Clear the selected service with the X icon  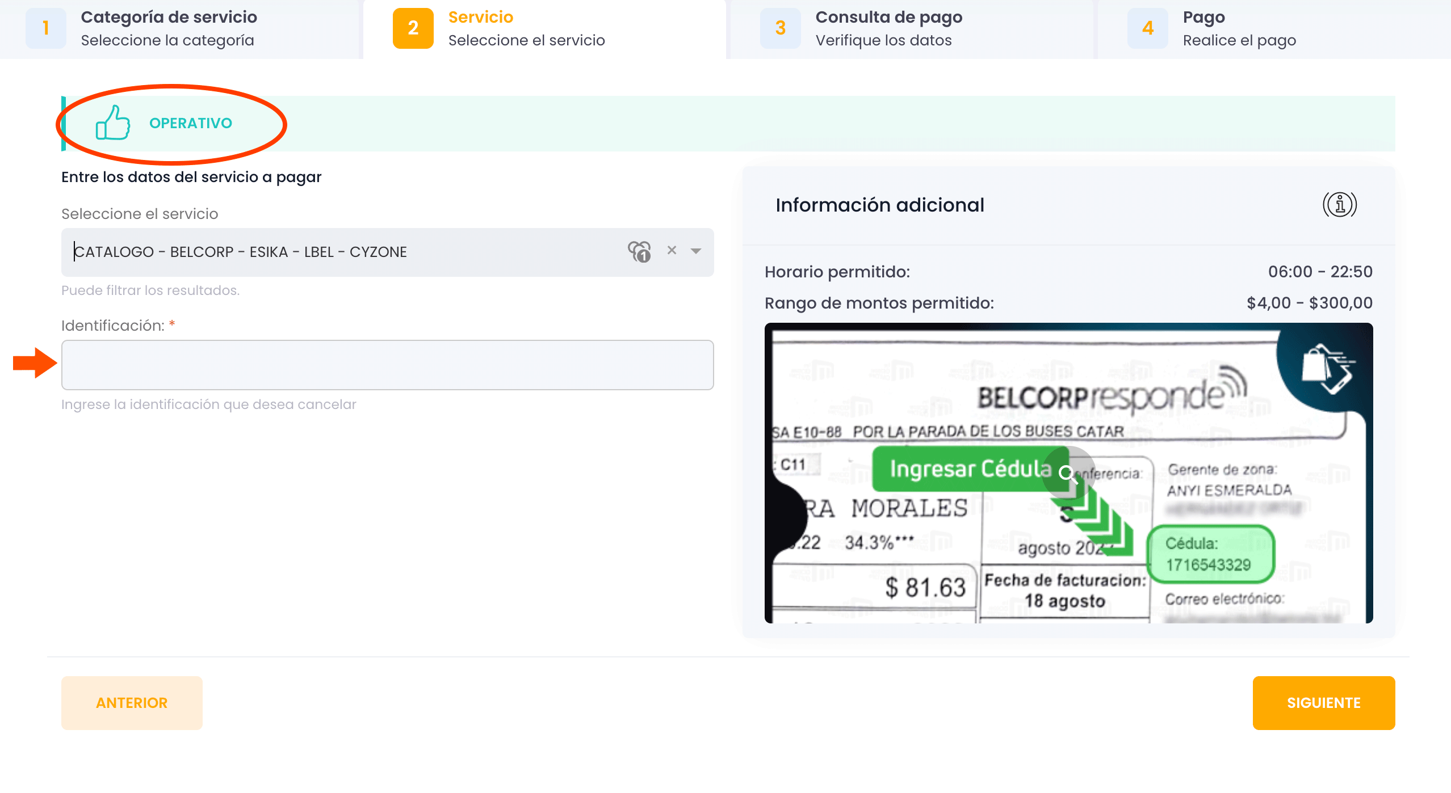pos(672,250)
